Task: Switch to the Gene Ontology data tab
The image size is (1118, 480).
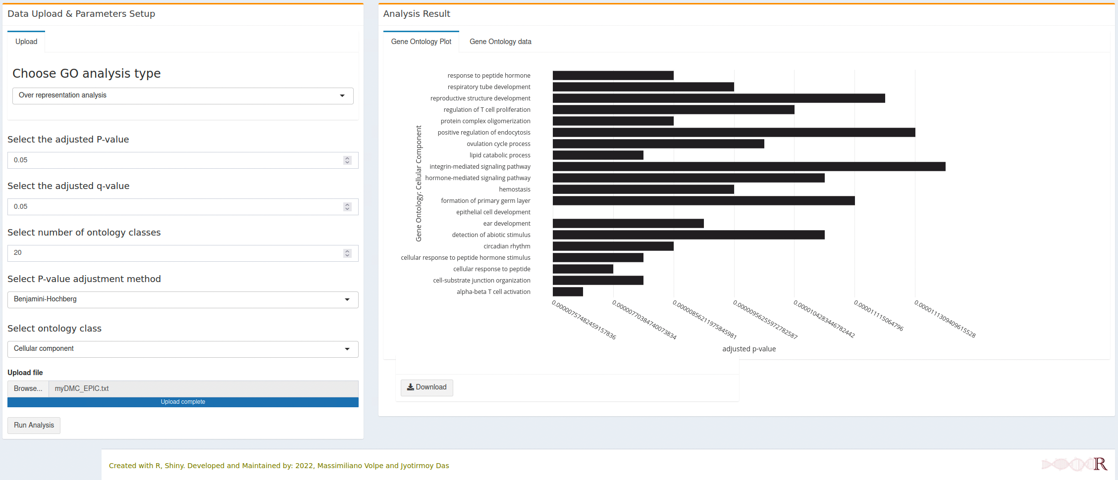Action: pos(500,42)
